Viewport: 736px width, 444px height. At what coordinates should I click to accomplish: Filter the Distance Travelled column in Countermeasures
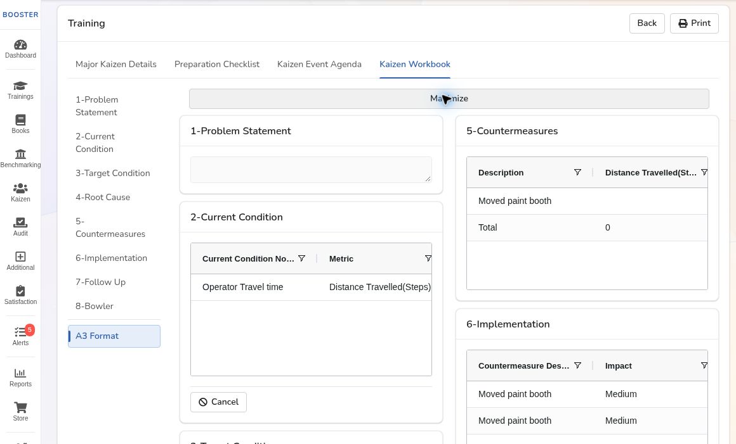[704, 172]
